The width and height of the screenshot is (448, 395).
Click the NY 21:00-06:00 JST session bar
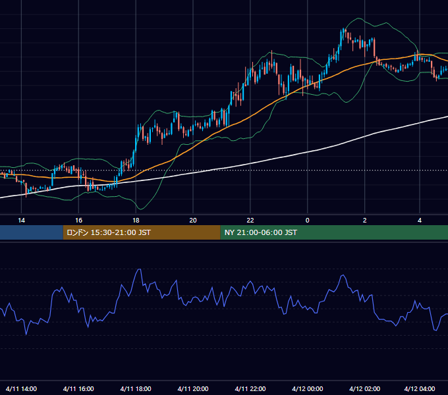coord(334,232)
